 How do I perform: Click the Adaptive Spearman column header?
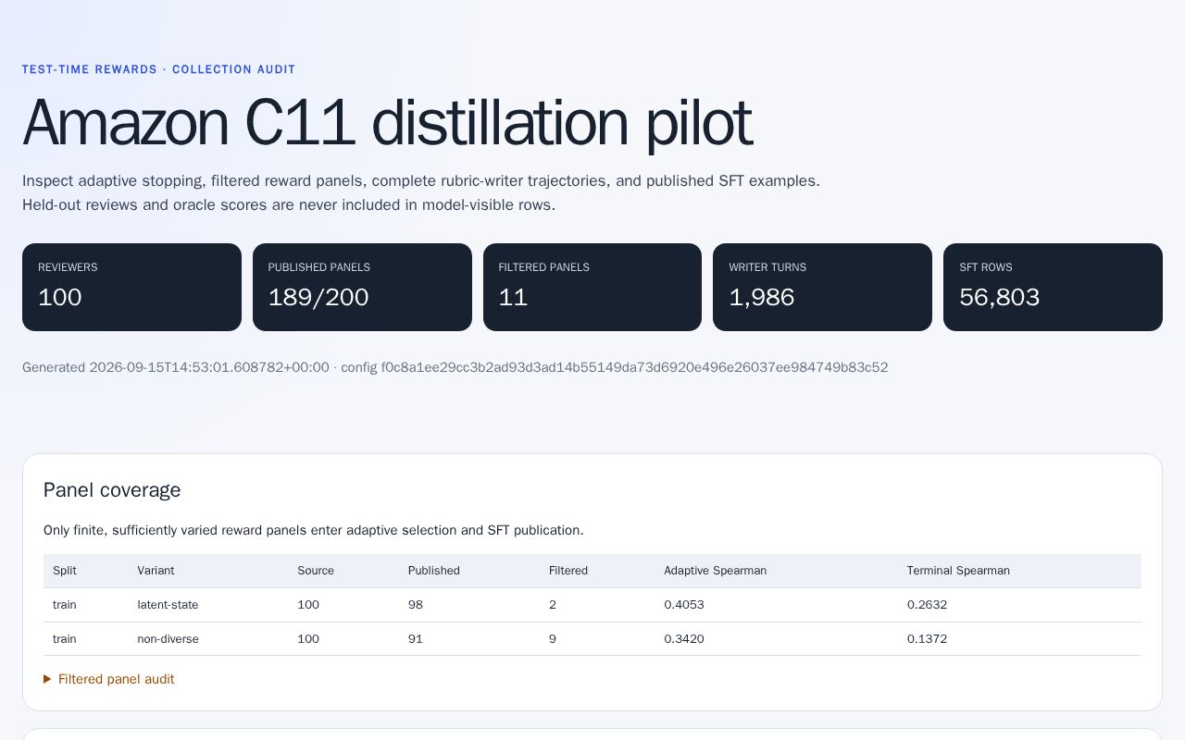(716, 571)
